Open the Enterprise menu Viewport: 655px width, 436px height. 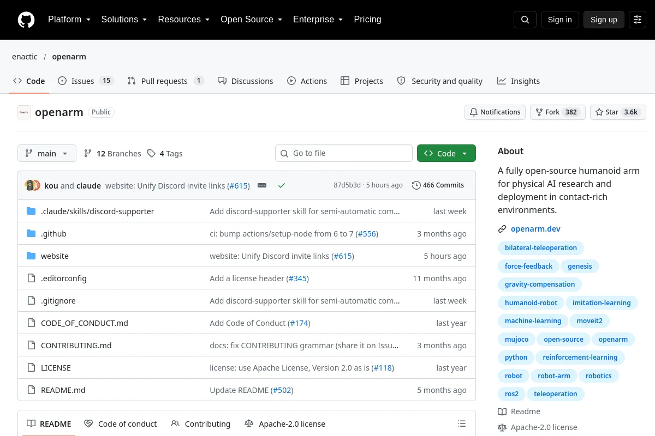tap(318, 20)
